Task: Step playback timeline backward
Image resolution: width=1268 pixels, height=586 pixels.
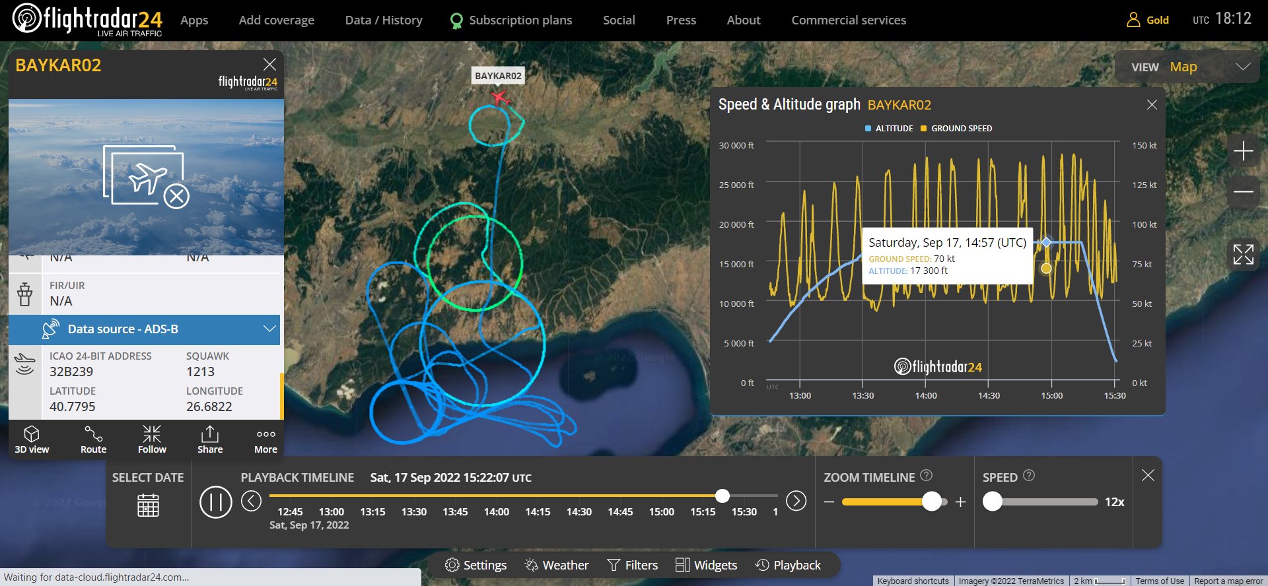Action: [251, 501]
